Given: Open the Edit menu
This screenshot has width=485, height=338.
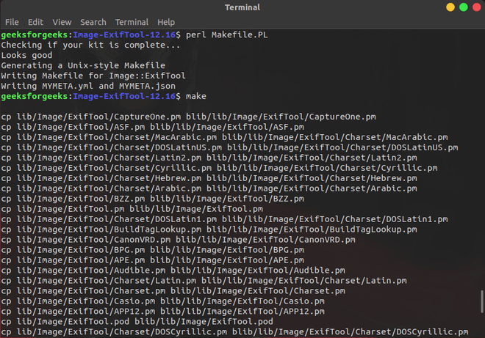Looking at the screenshot, I should (35, 22).
